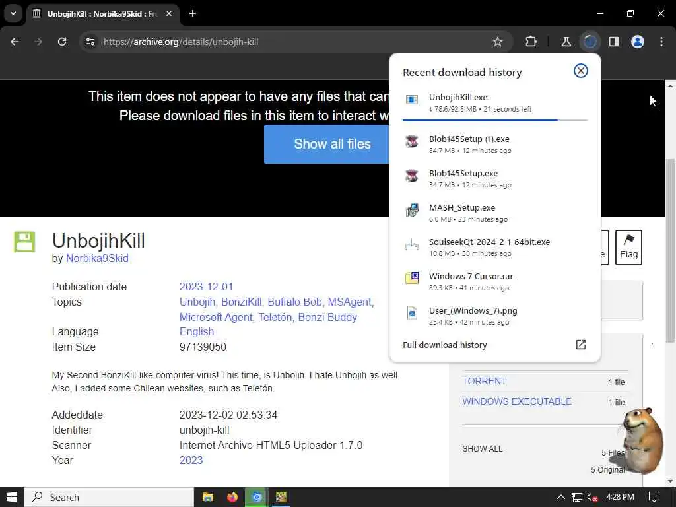This screenshot has width=676, height=507.
Task: Click UnbojihKill.exe downloading entry
Action: (x=495, y=104)
